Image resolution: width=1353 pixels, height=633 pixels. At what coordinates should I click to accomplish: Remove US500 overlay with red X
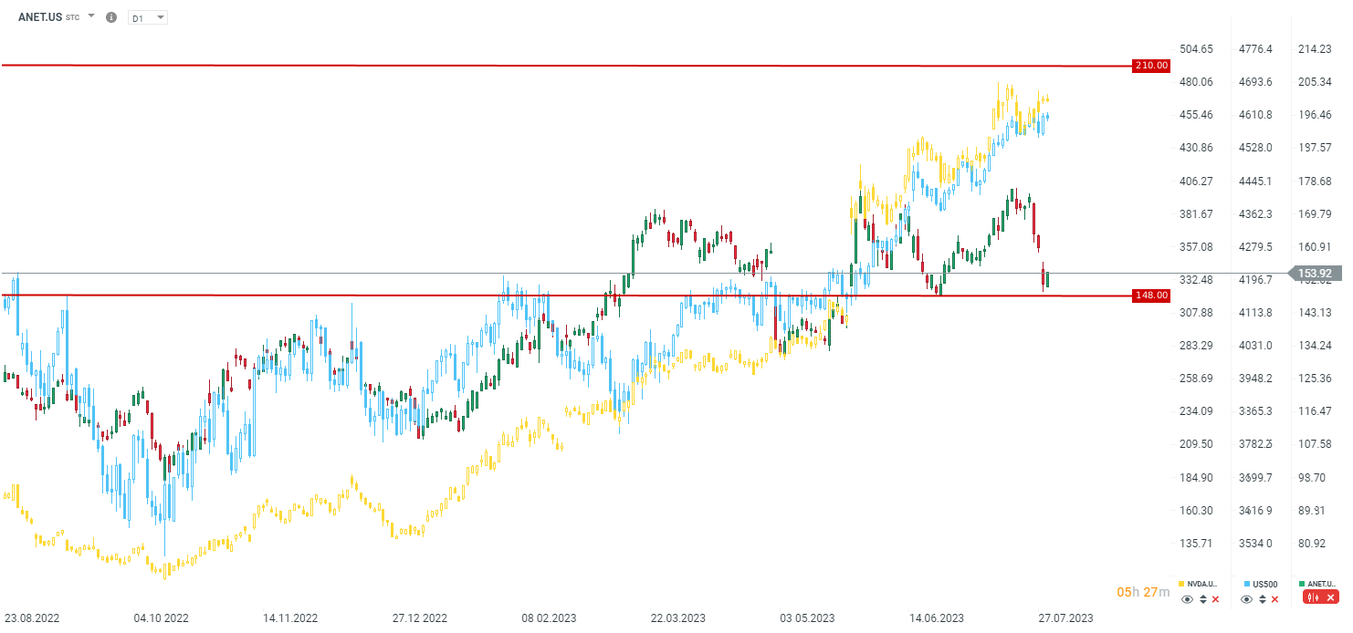1275,599
